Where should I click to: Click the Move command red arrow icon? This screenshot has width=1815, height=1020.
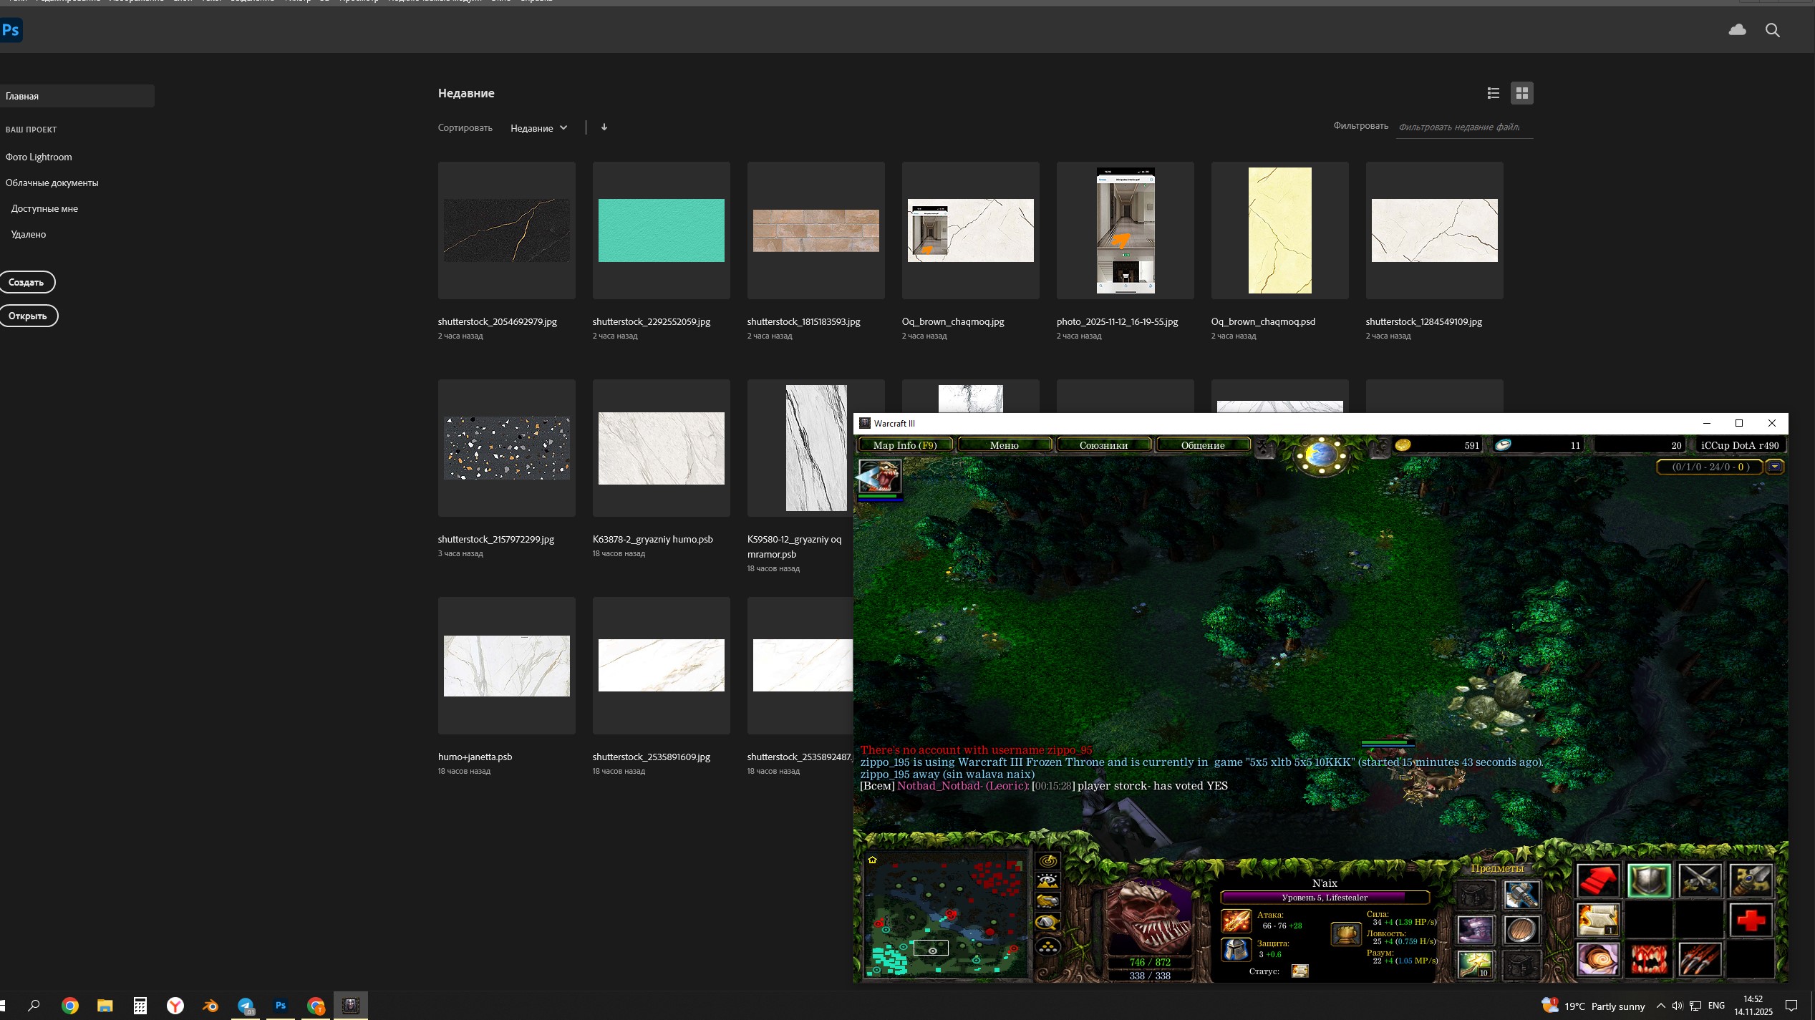click(x=1597, y=880)
